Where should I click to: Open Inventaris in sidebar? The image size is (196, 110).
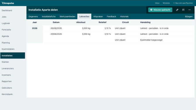(13, 75)
